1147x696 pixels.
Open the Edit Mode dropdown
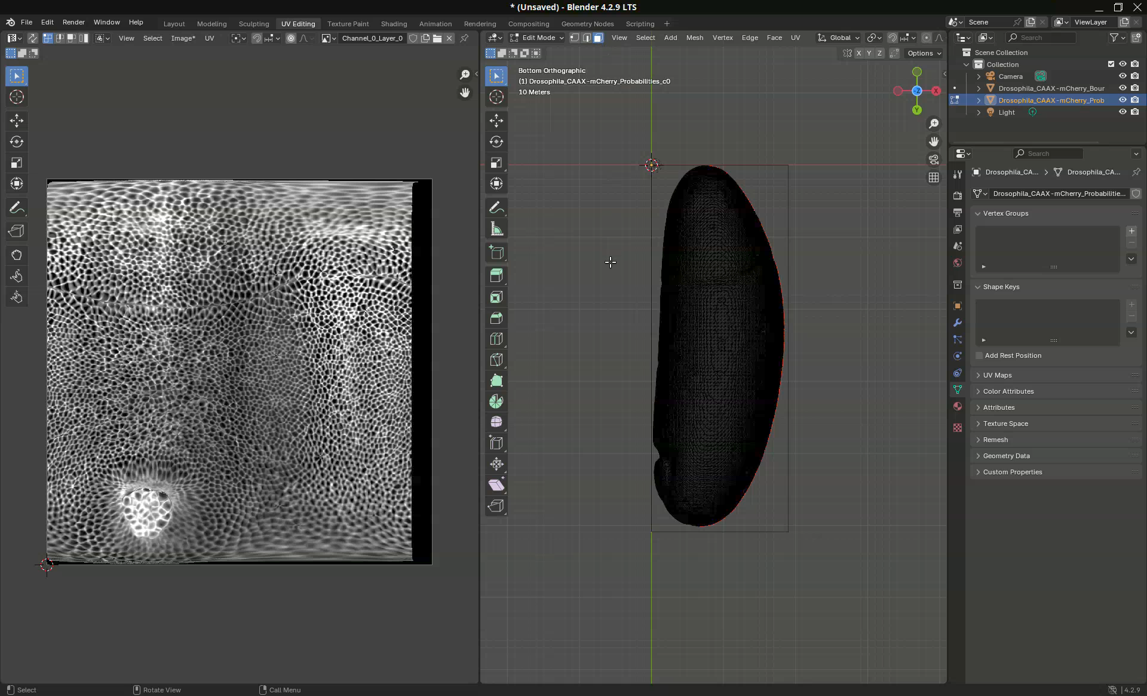point(537,38)
